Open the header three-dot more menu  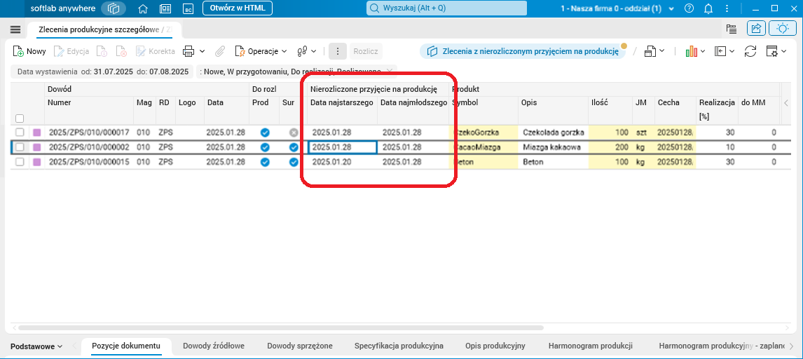point(727,8)
